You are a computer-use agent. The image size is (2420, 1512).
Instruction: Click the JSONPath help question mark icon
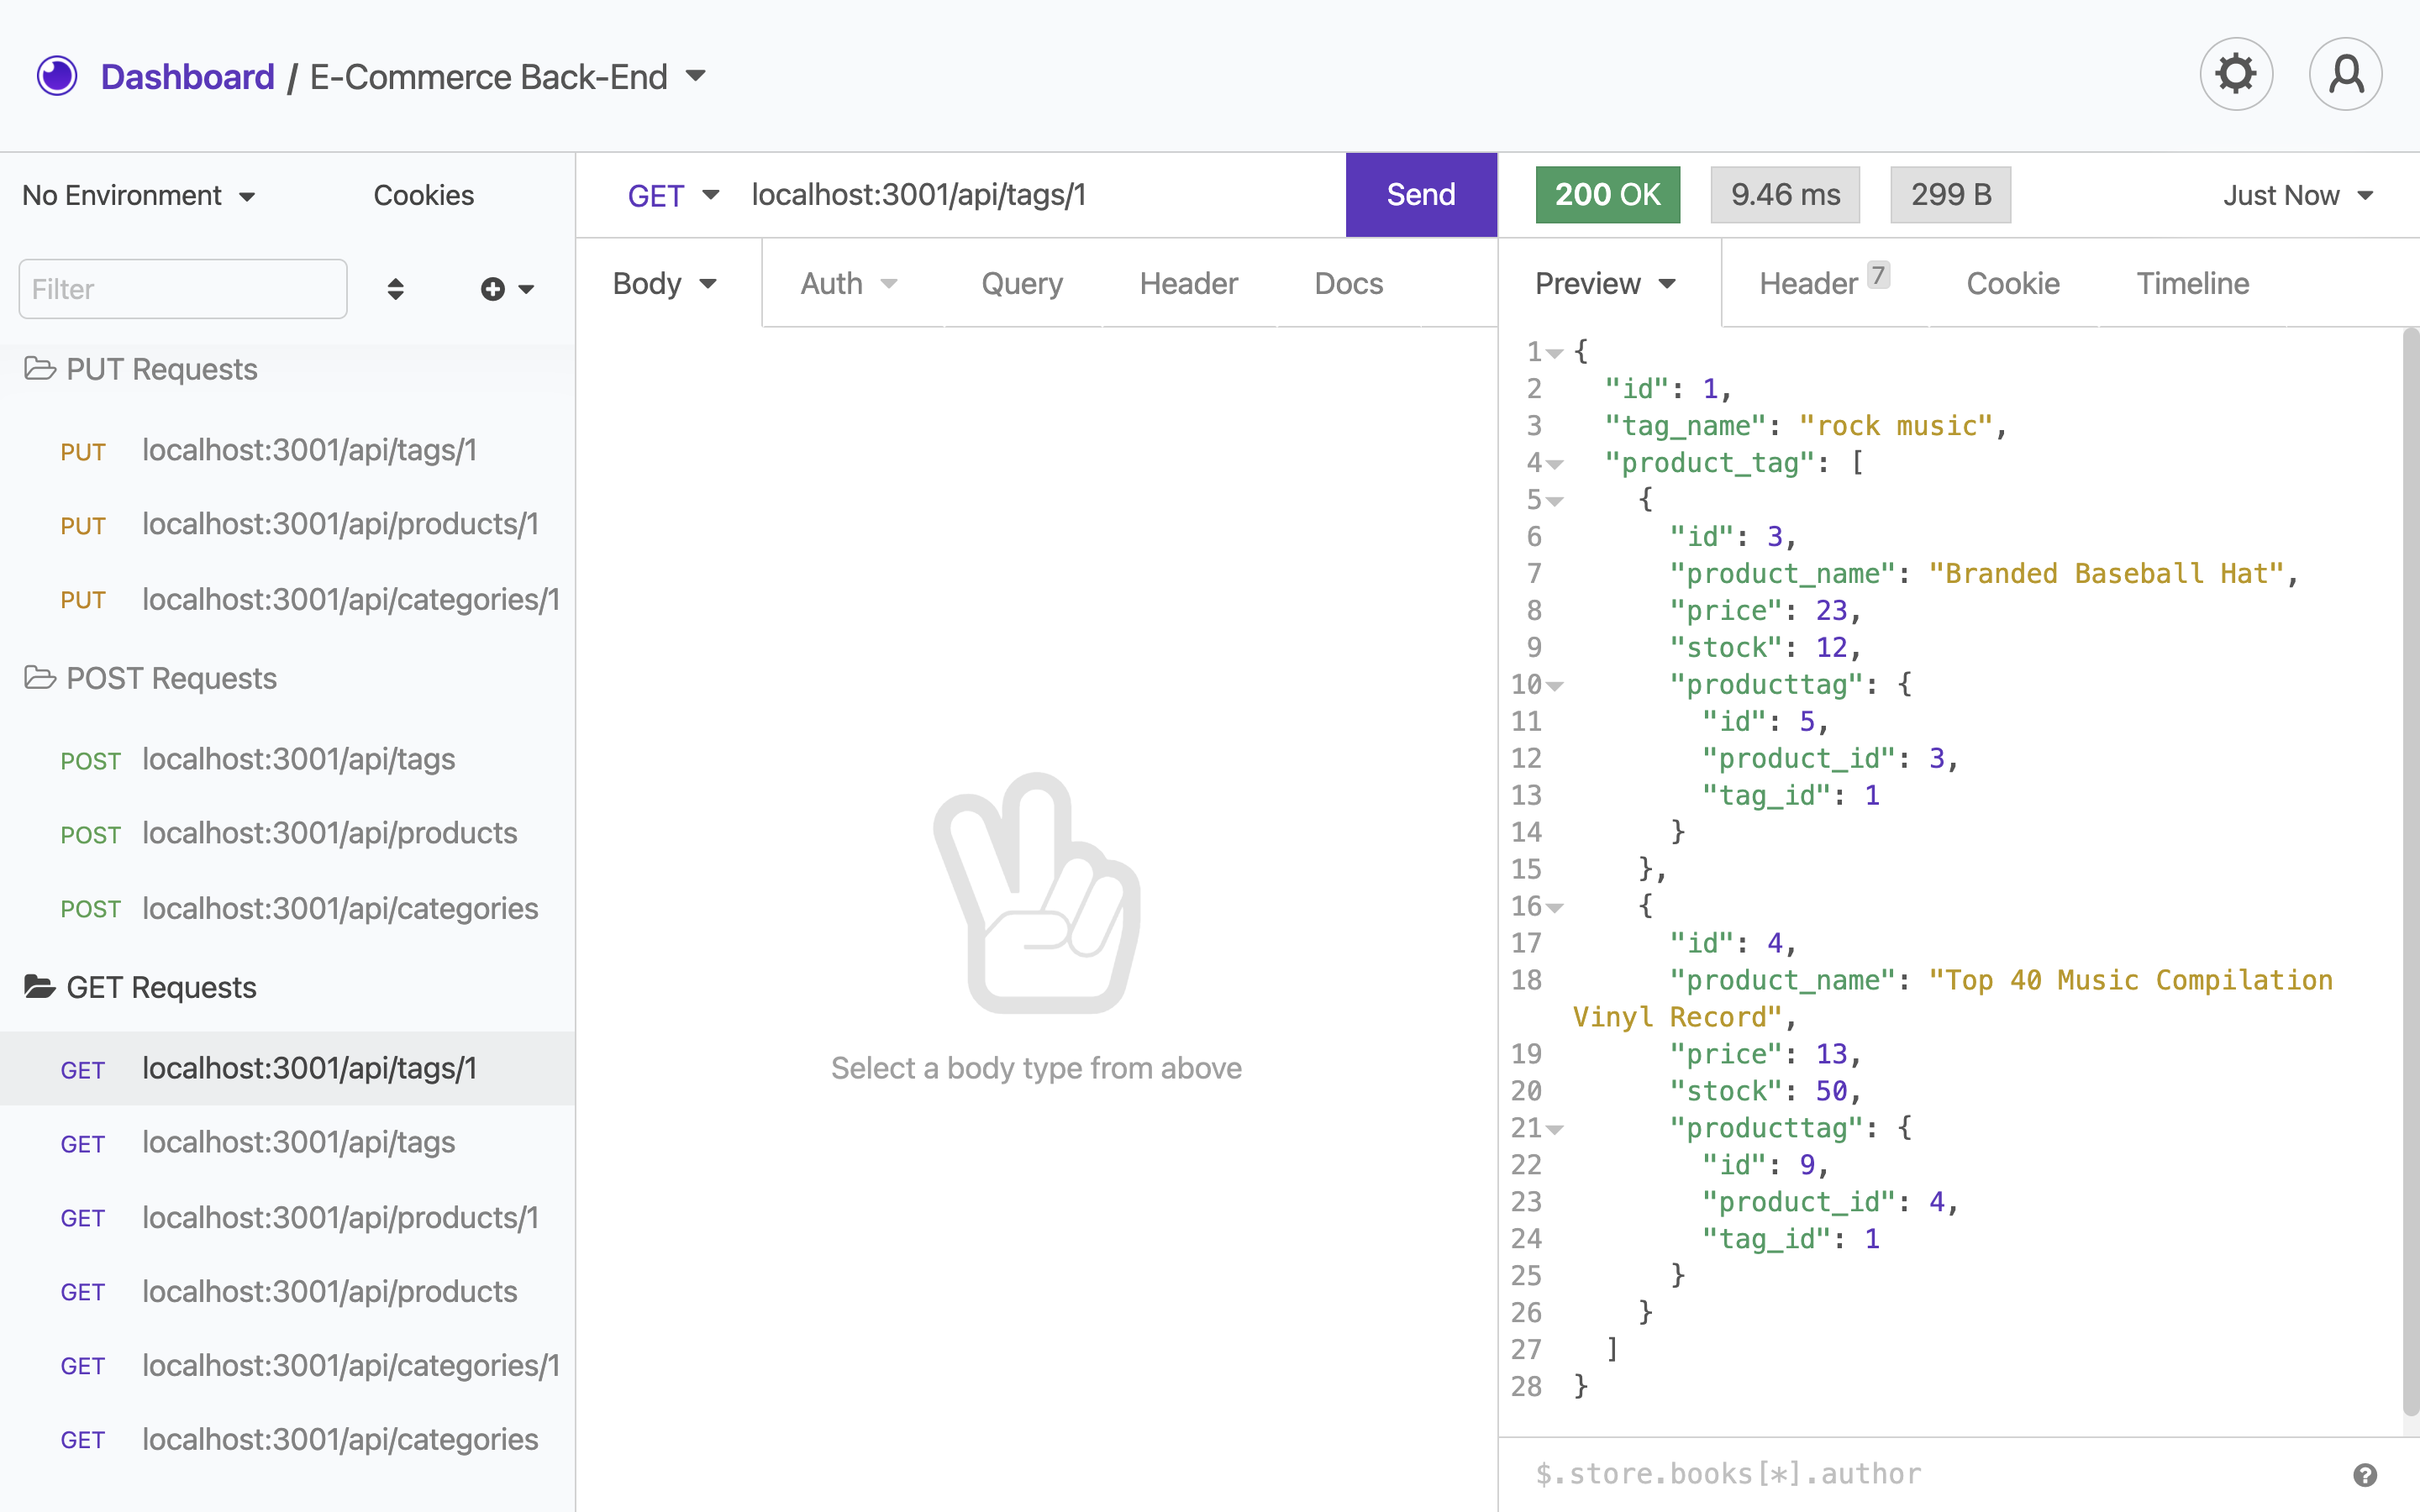pos(2364,1473)
